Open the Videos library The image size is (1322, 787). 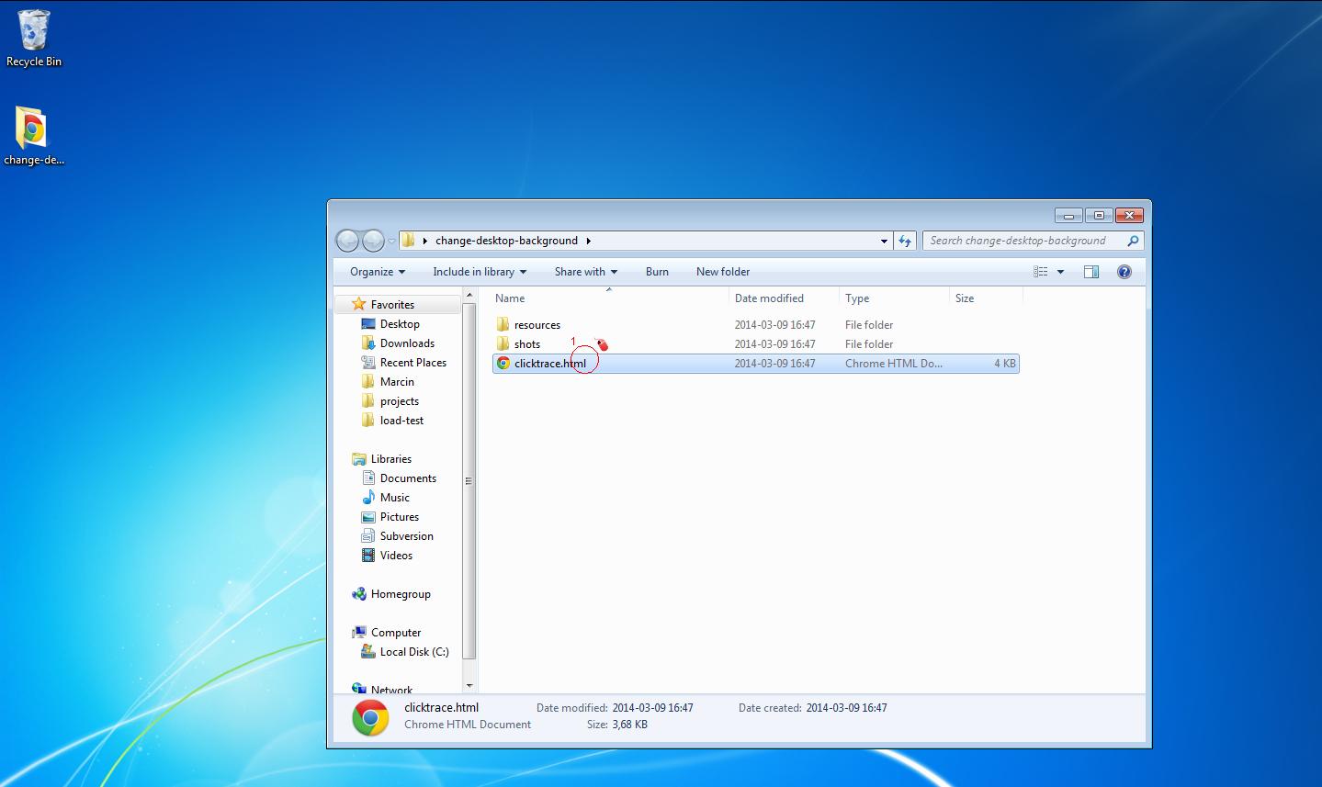[396, 556]
